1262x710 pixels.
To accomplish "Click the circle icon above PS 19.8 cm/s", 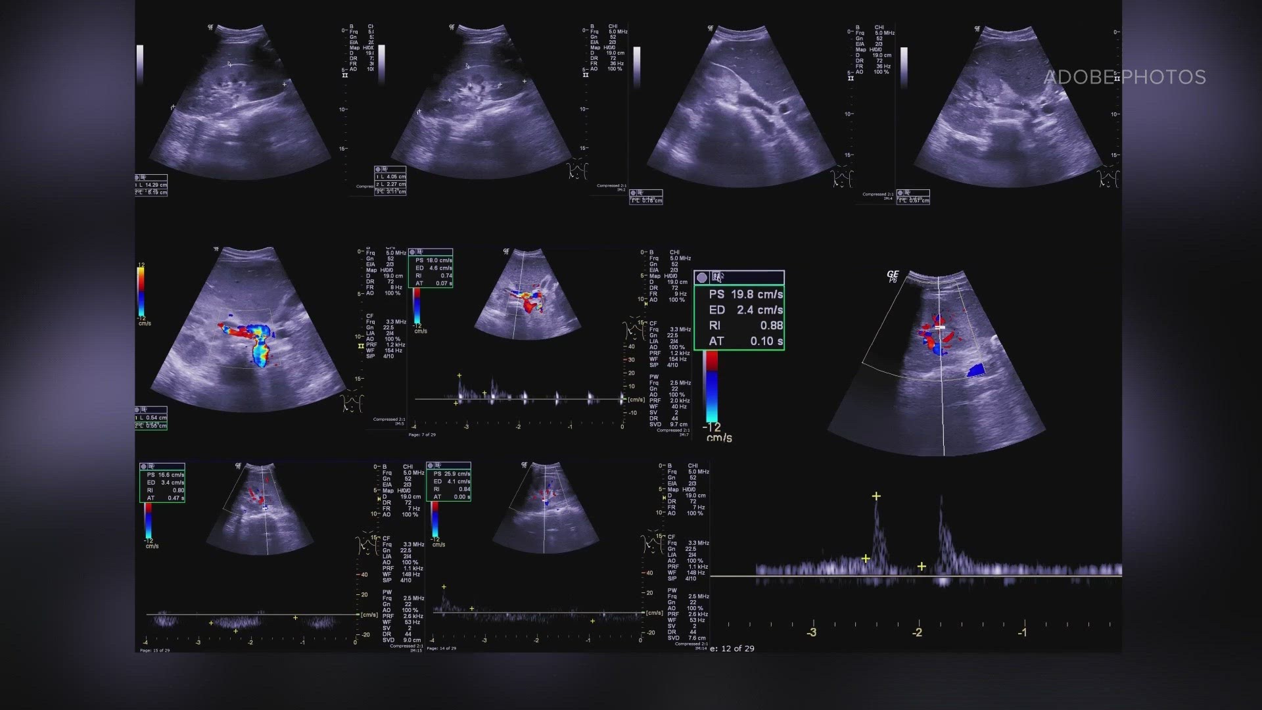I will [702, 277].
